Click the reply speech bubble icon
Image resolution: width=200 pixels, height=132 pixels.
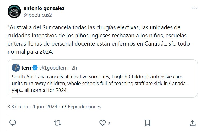click(13, 123)
